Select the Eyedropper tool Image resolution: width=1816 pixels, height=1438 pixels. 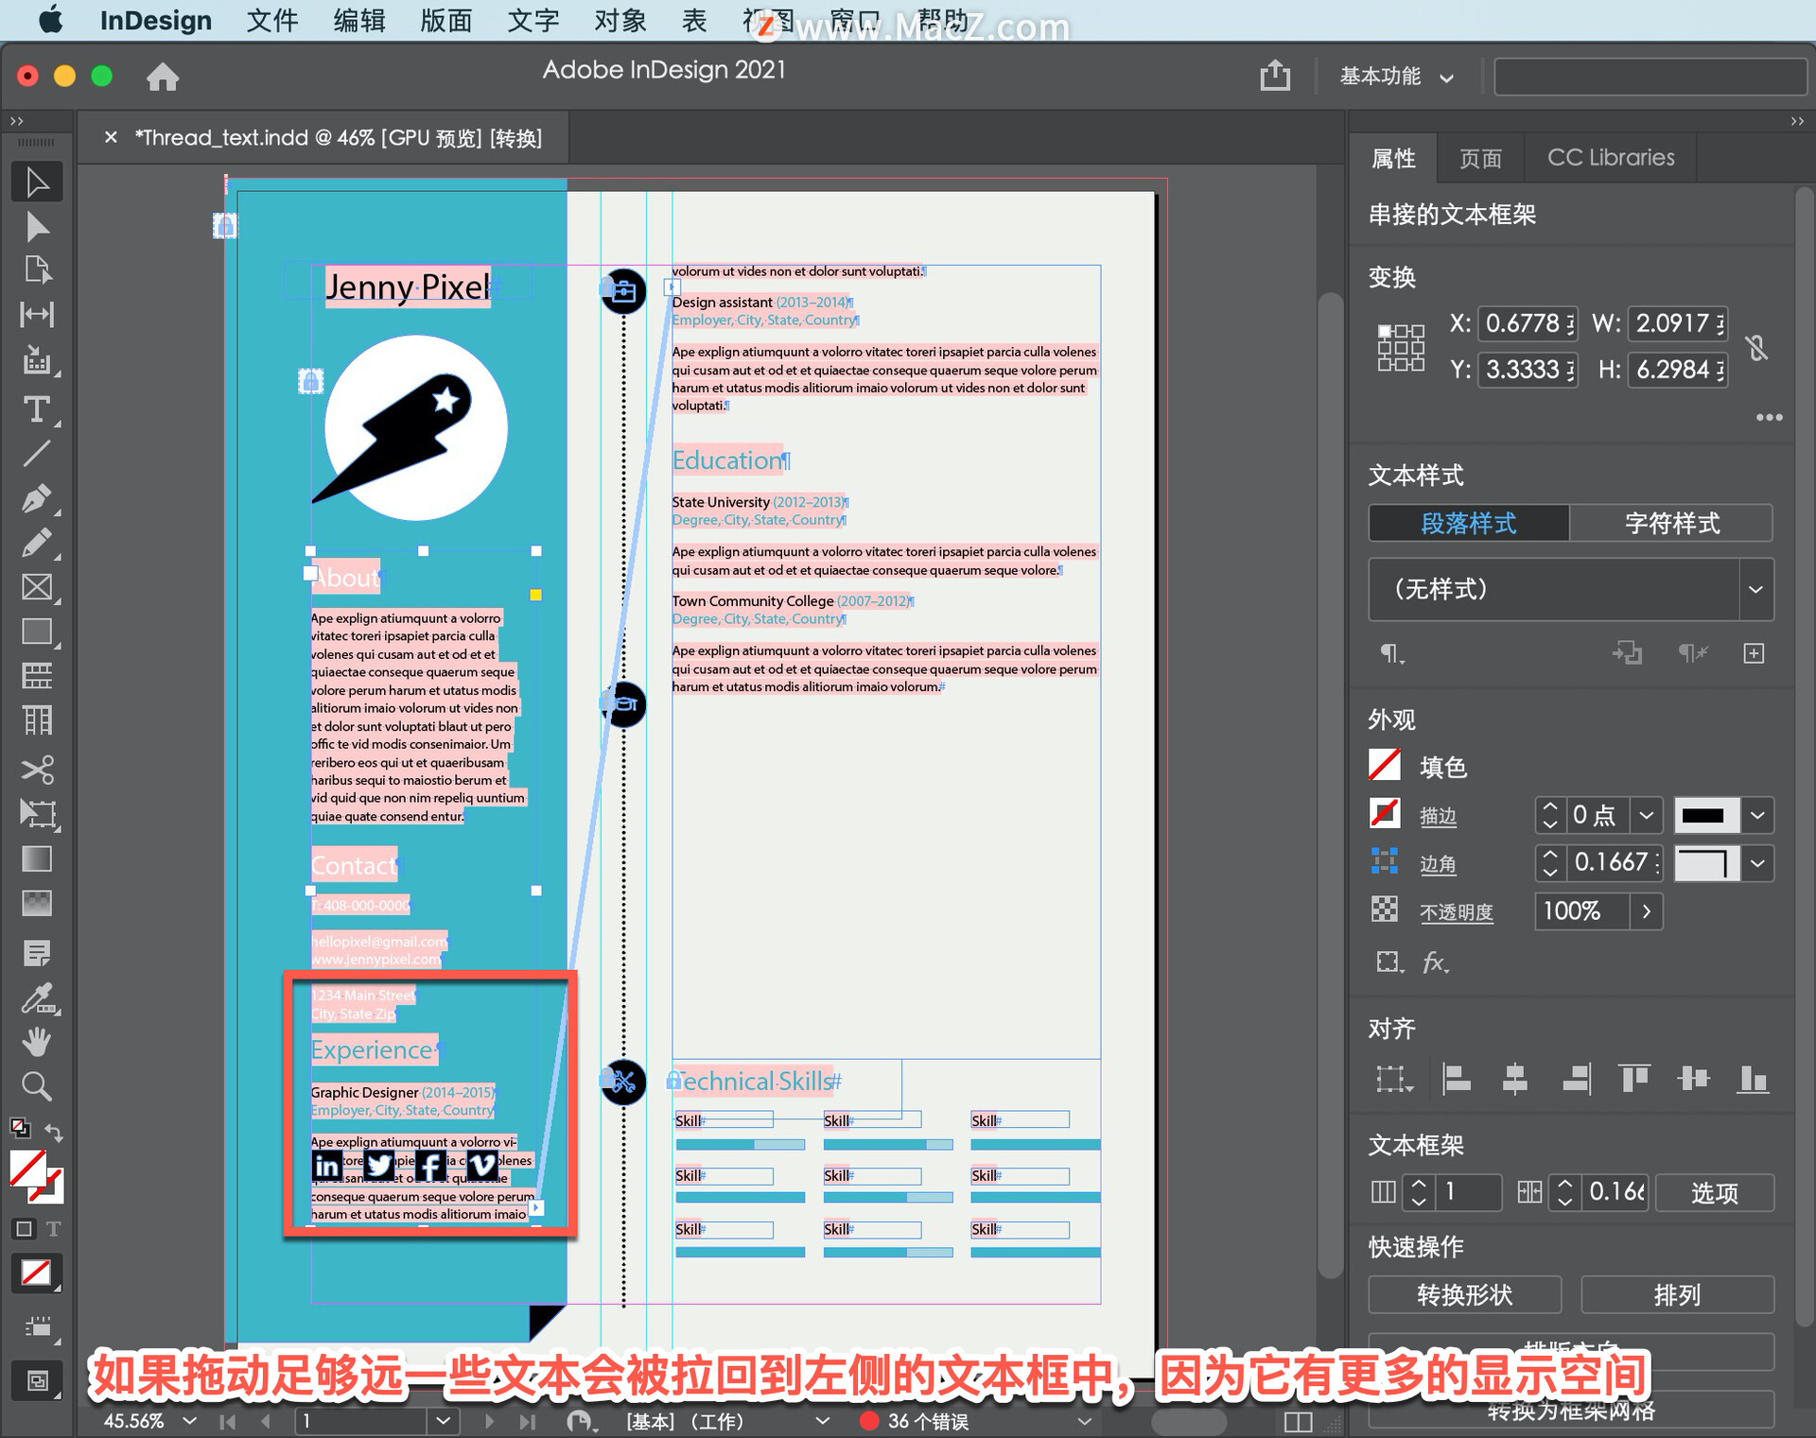[37, 997]
